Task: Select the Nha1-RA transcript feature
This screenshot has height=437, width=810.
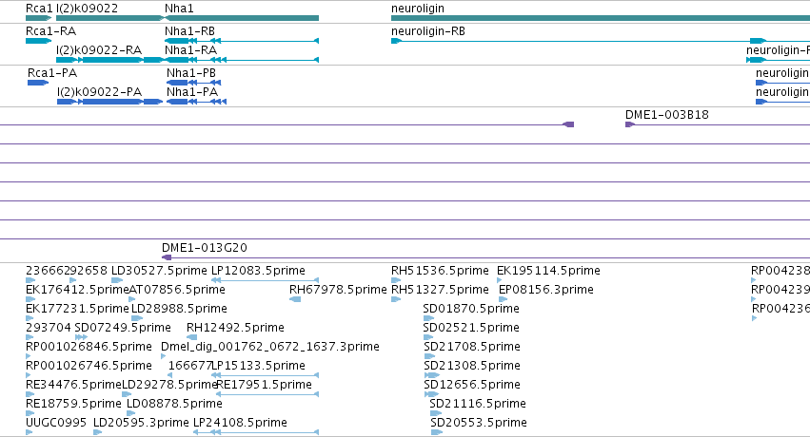Action: (x=242, y=60)
